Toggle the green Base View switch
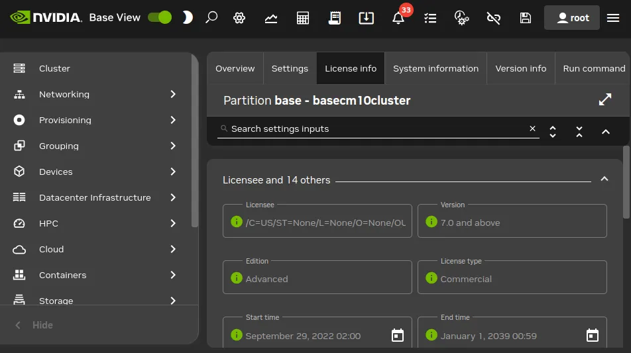Screen dimensions: 631x353 (x=160, y=17)
